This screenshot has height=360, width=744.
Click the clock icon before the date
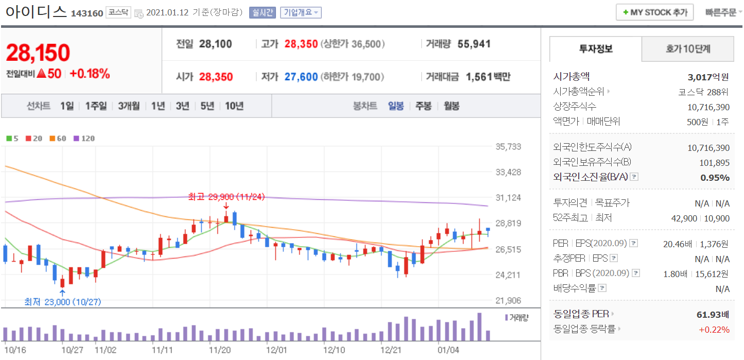point(139,13)
